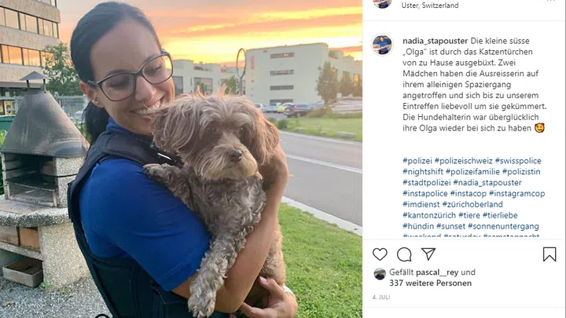Open the #zürichoberland hashtag
566x318 pixels.
click(x=472, y=204)
